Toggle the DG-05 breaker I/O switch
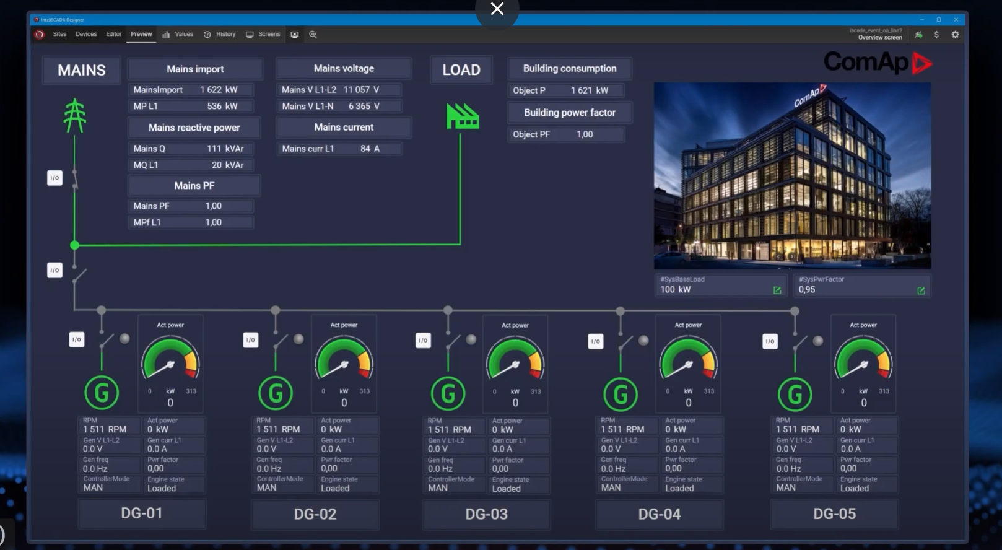 pyautogui.click(x=770, y=341)
